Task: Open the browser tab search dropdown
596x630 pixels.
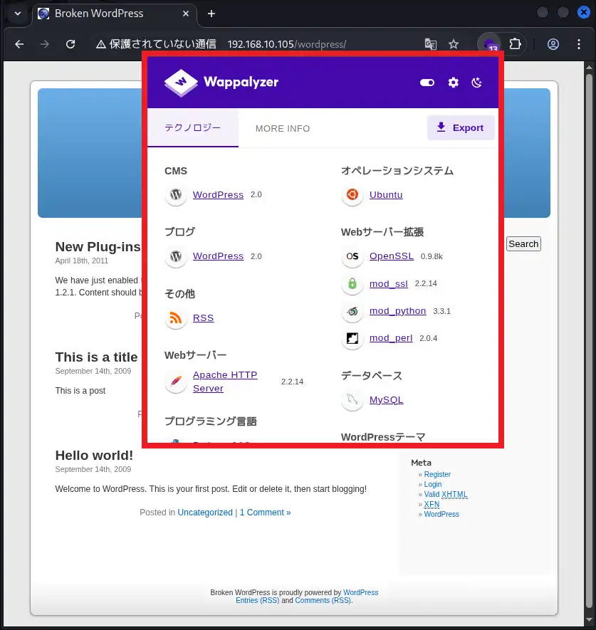Action: coord(18,14)
